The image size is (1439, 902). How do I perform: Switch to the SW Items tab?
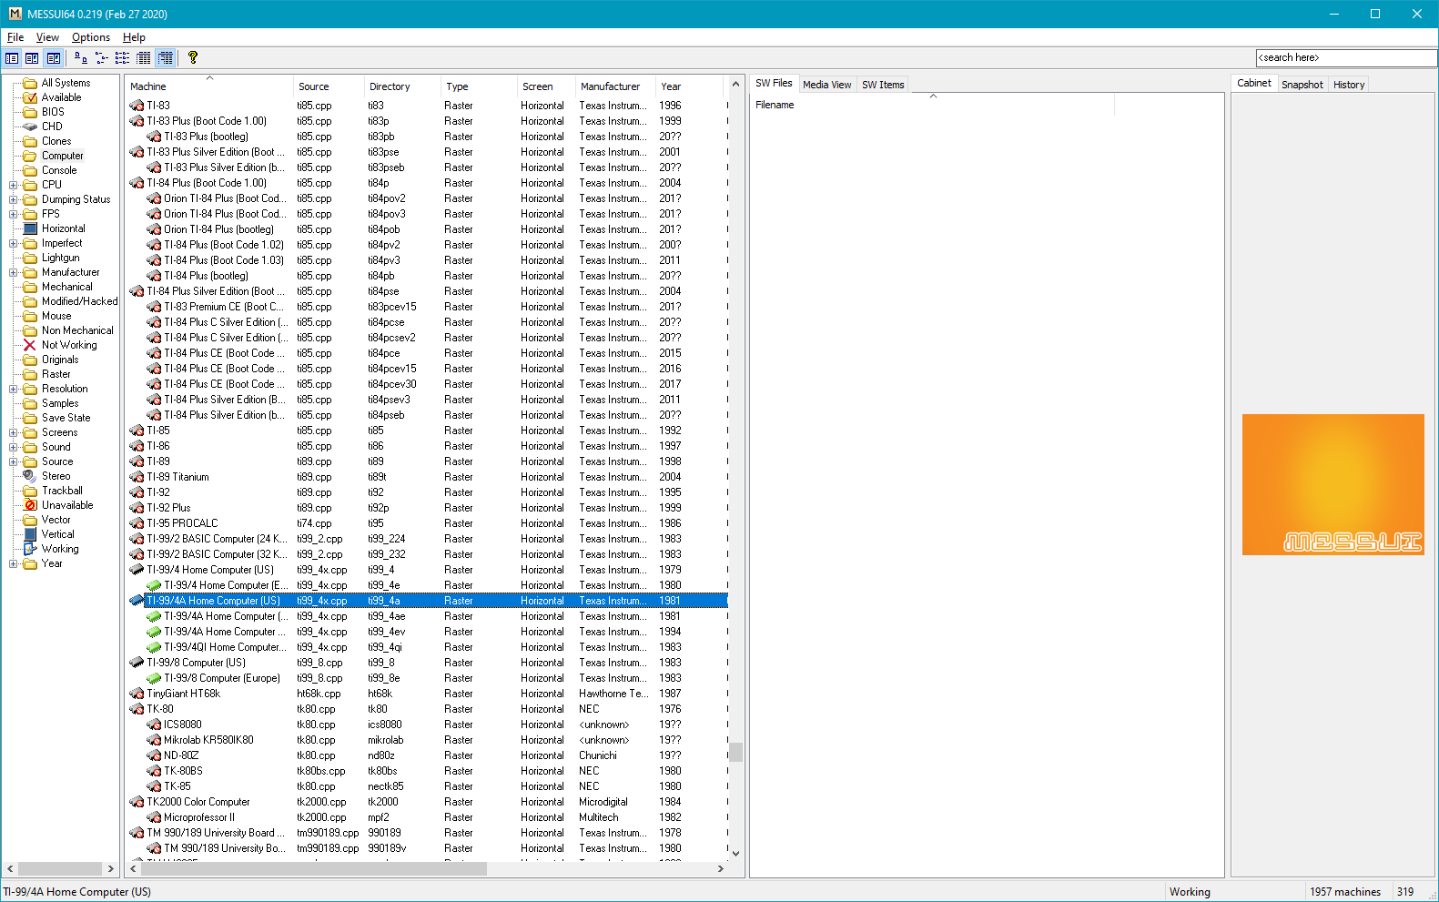pos(883,85)
